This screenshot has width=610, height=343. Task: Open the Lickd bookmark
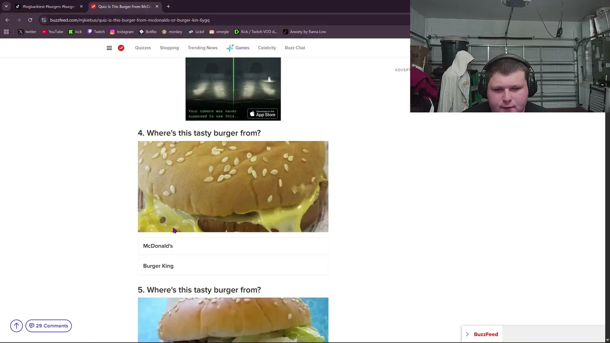(x=196, y=32)
